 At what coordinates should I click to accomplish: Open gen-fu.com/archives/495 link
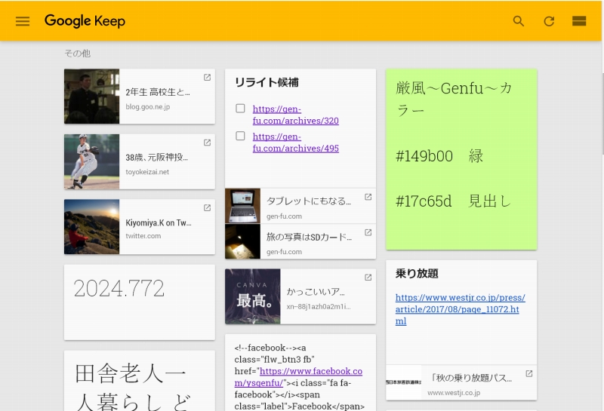pos(295,143)
